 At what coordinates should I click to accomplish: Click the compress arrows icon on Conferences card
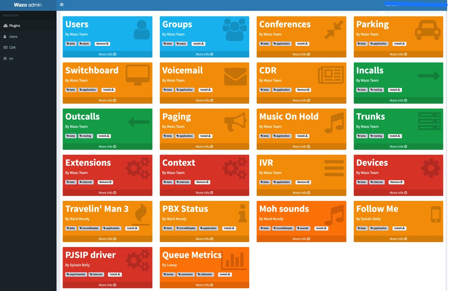334,30
